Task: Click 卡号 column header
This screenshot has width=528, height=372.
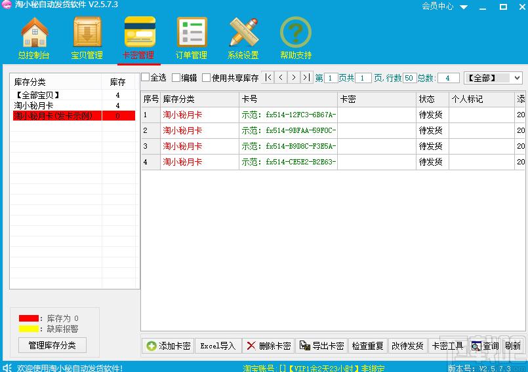Action: tap(288, 100)
